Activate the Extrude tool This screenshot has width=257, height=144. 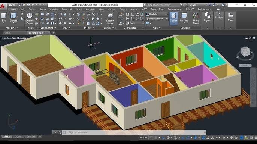[x=13, y=18]
